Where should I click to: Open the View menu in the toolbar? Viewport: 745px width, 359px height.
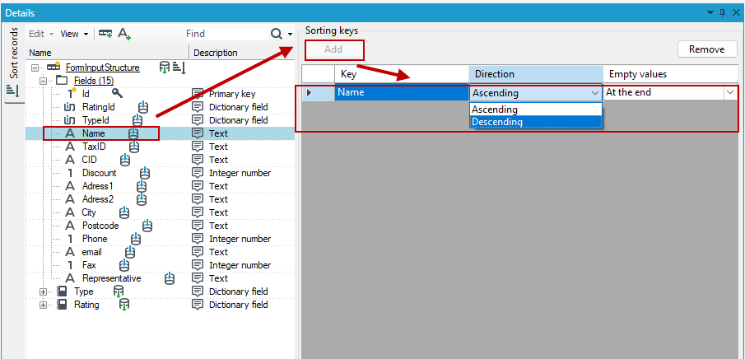click(x=74, y=34)
